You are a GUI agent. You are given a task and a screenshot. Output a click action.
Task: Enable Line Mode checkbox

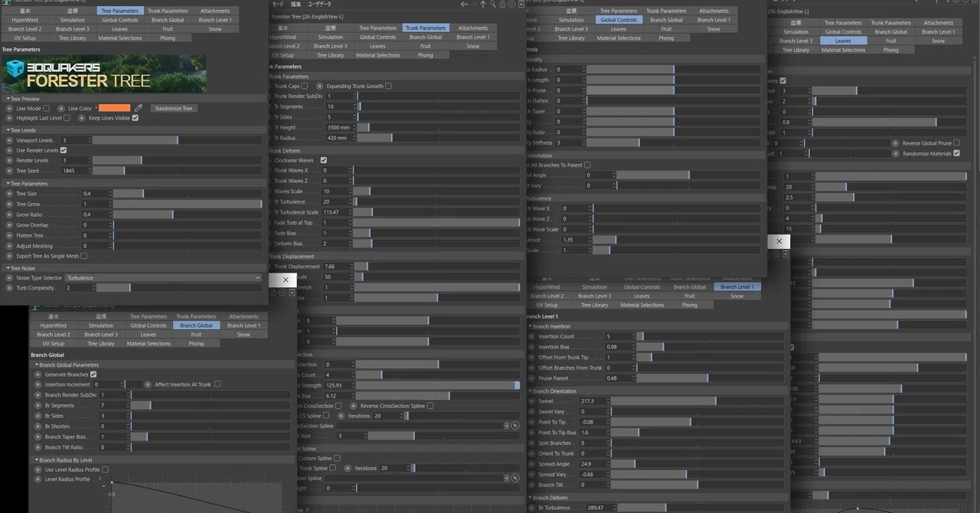pos(46,109)
